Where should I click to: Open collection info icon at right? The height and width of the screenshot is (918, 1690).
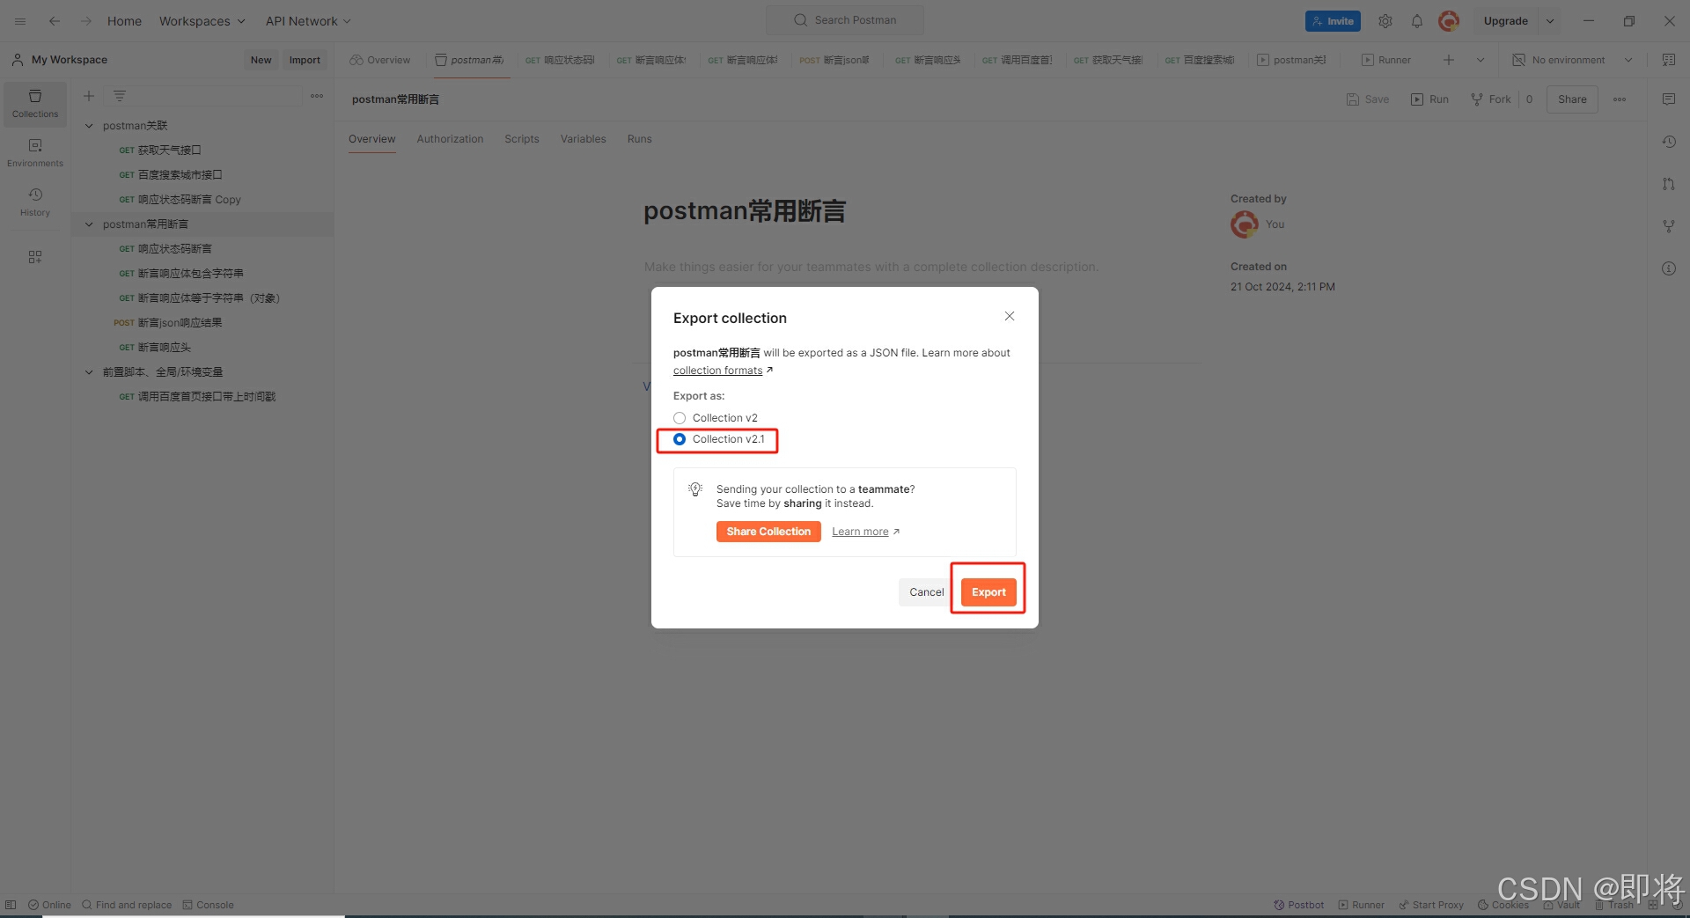(x=1669, y=268)
